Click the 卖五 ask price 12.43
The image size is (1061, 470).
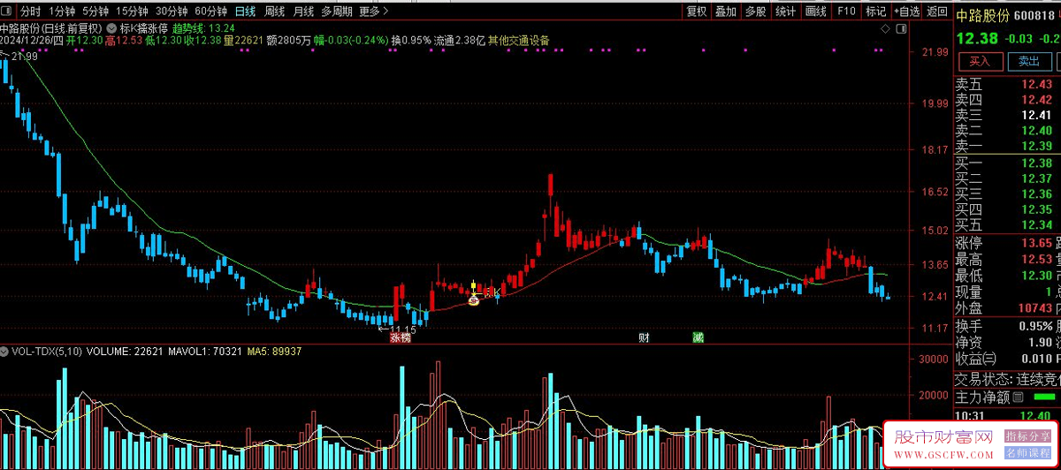coord(1036,85)
